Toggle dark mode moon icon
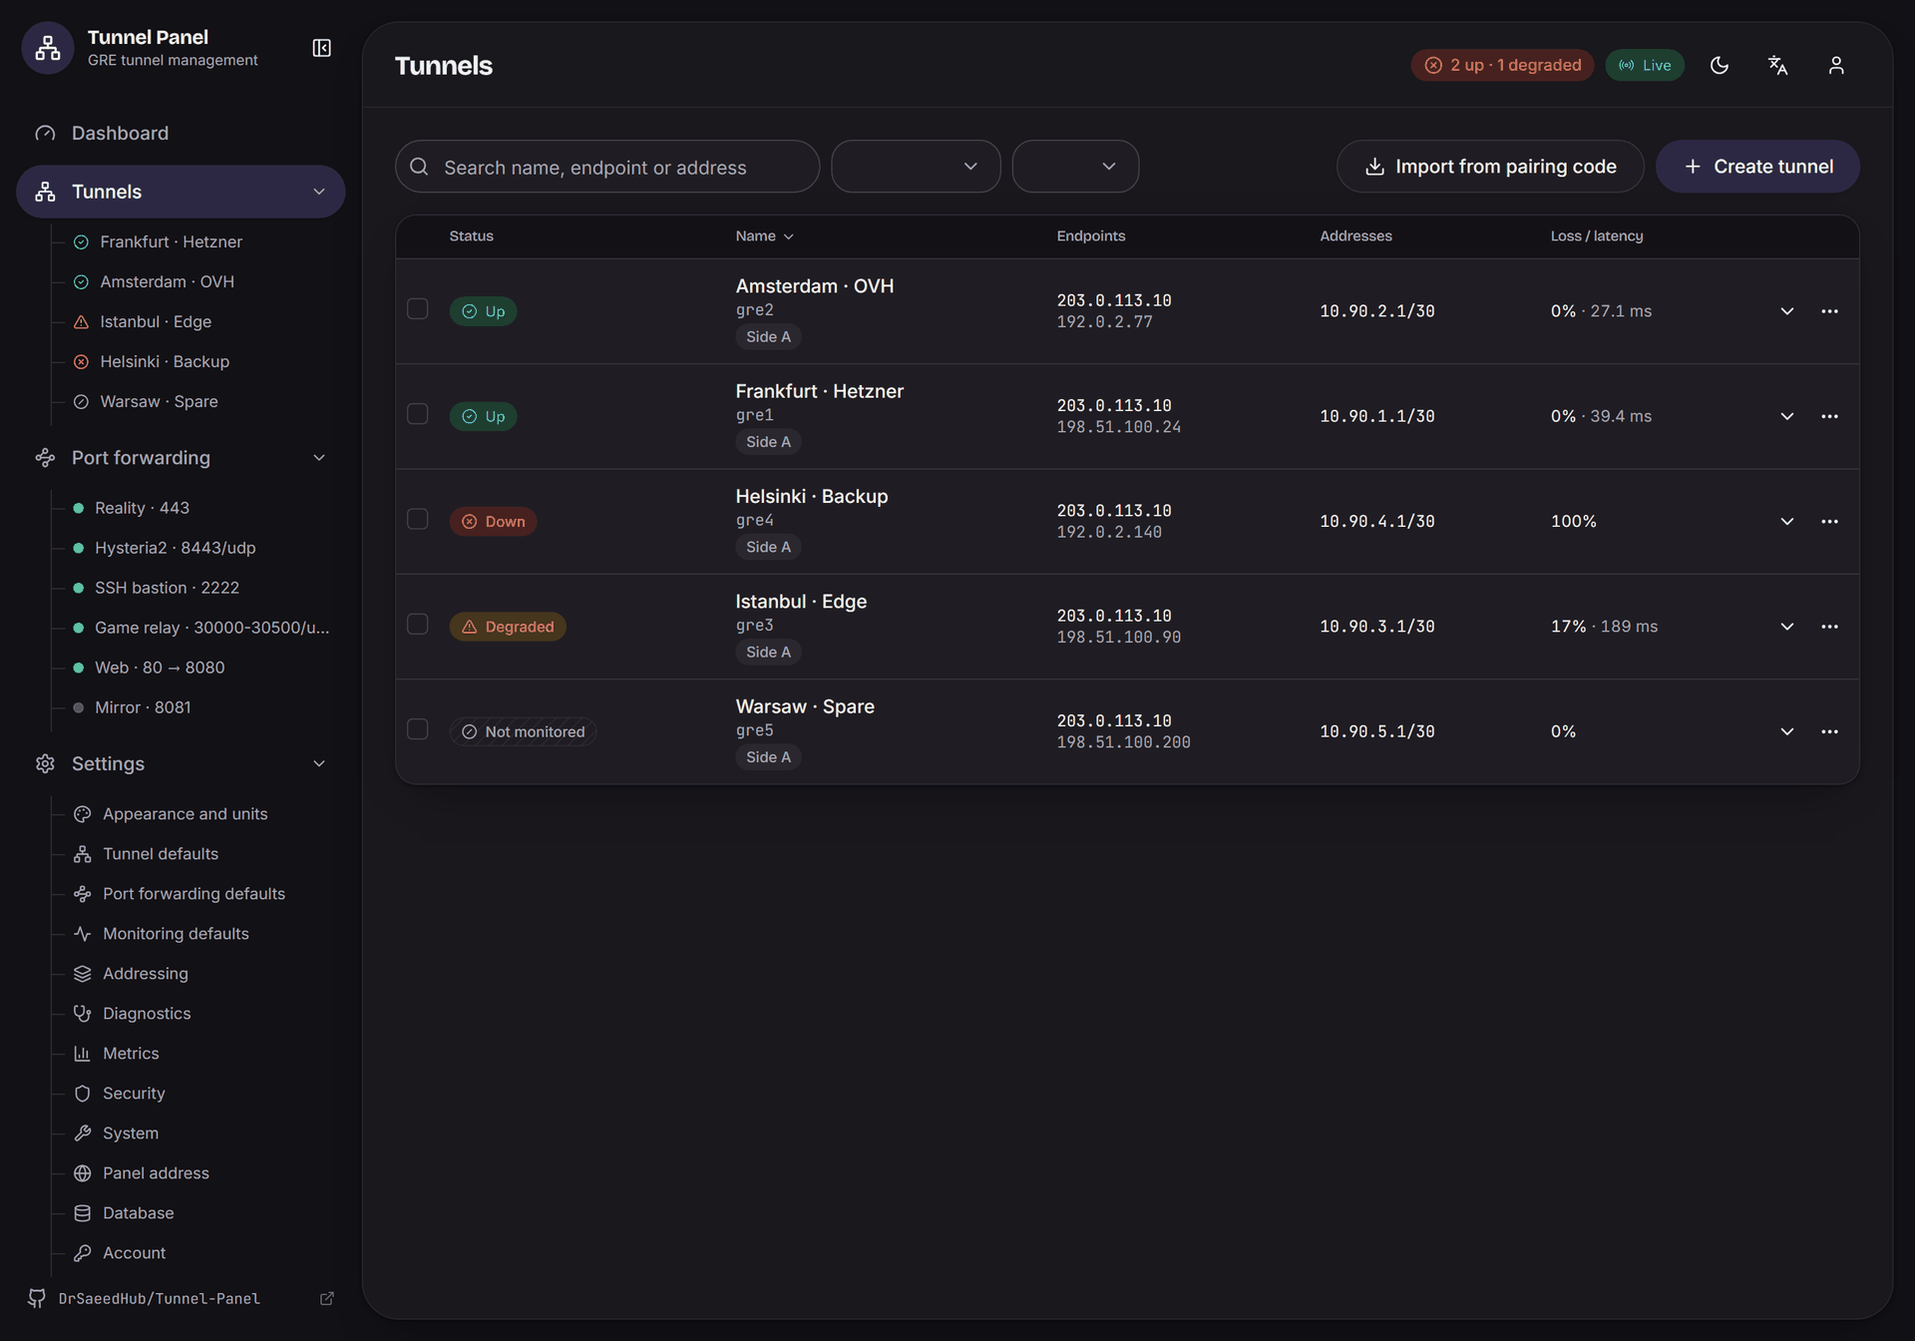This screenshot has height=1341, width=1915. pos(1720,65)
